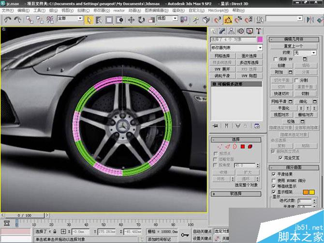Toggle the selection lock icon in the status bar
This screenshot has height=243, width=324.
[x=55, y=231]
